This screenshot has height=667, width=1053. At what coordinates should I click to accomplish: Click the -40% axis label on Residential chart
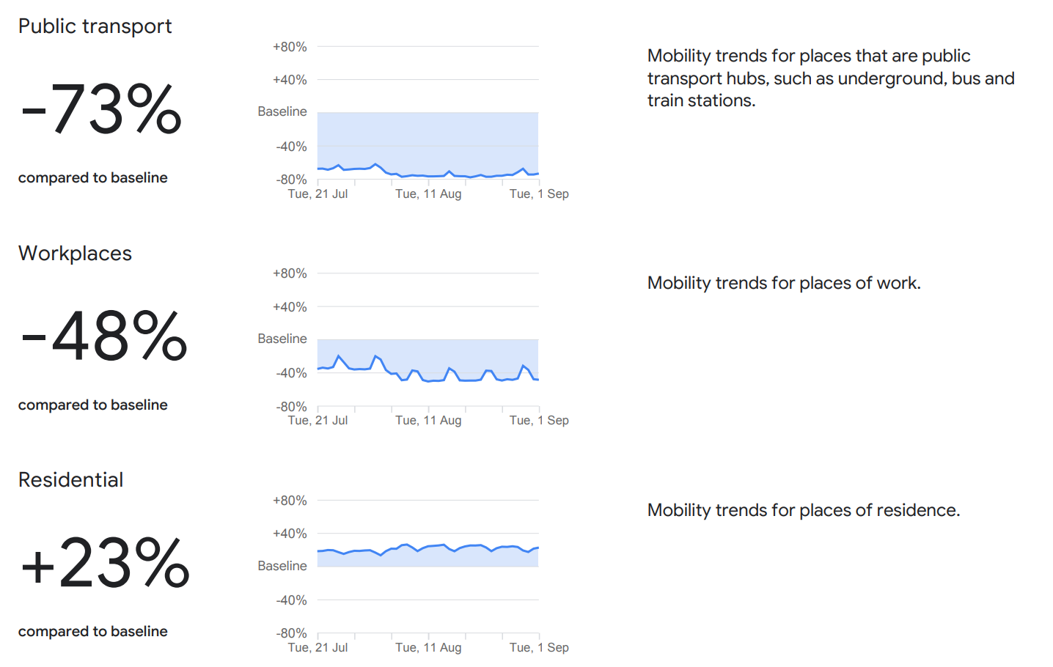[291, 600]
